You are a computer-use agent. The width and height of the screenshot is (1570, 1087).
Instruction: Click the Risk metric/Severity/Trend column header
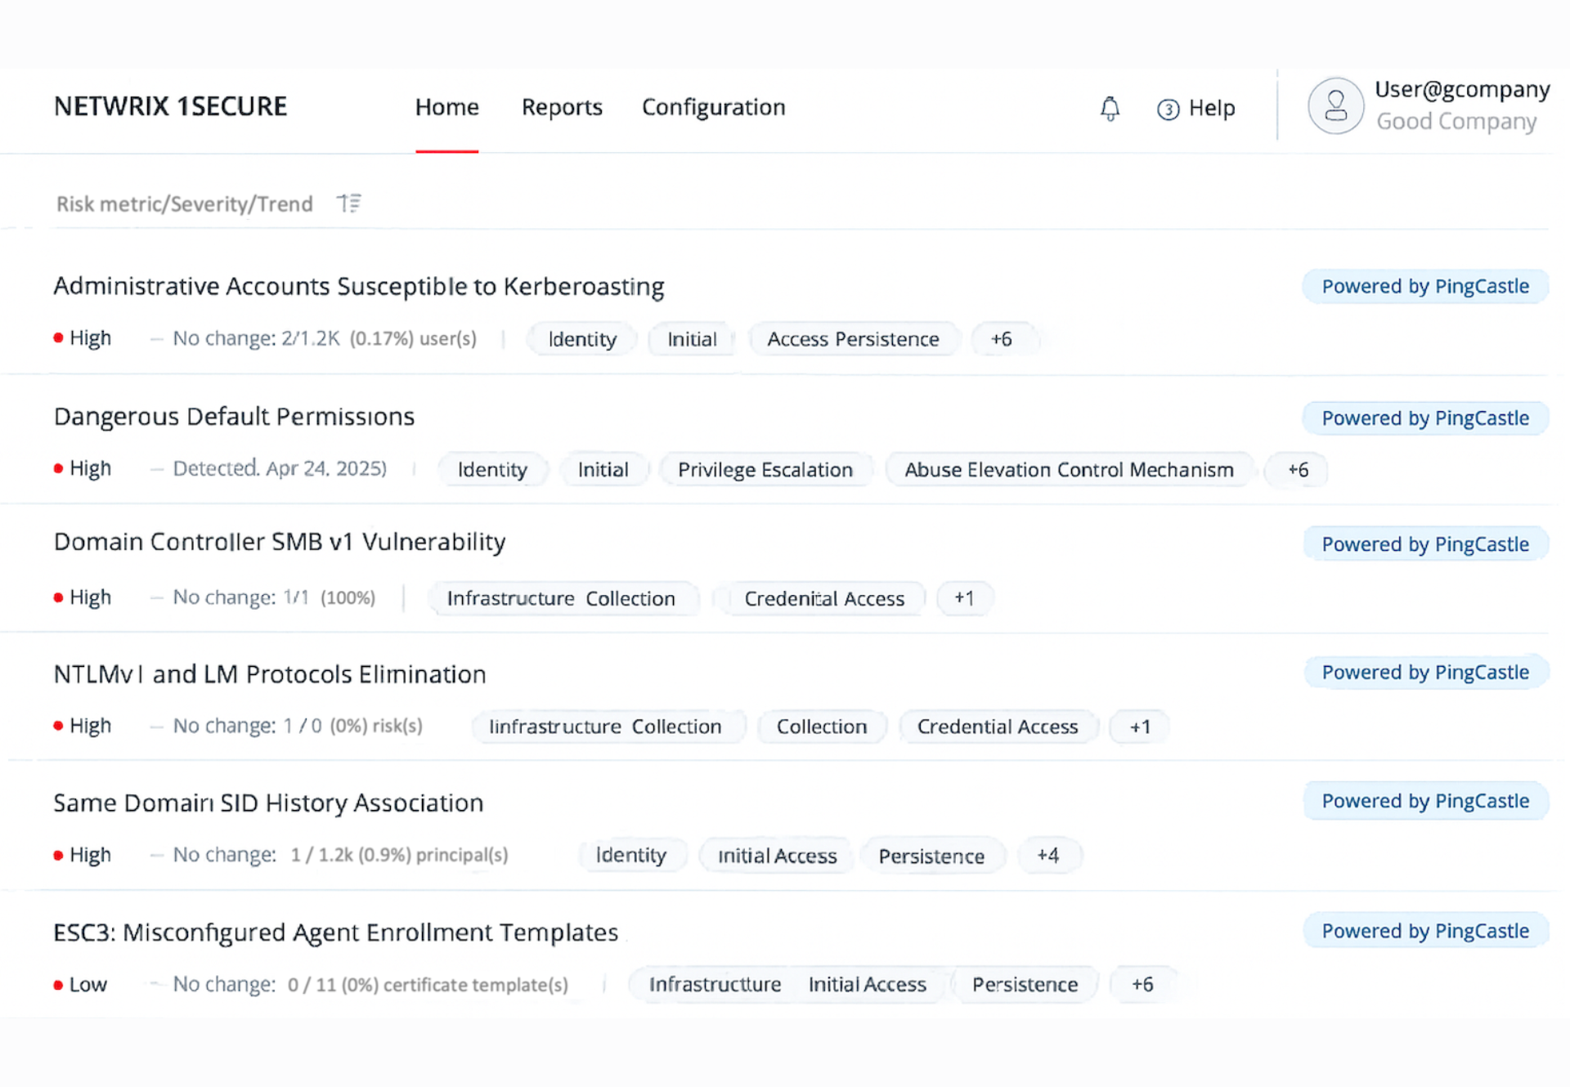184,204
